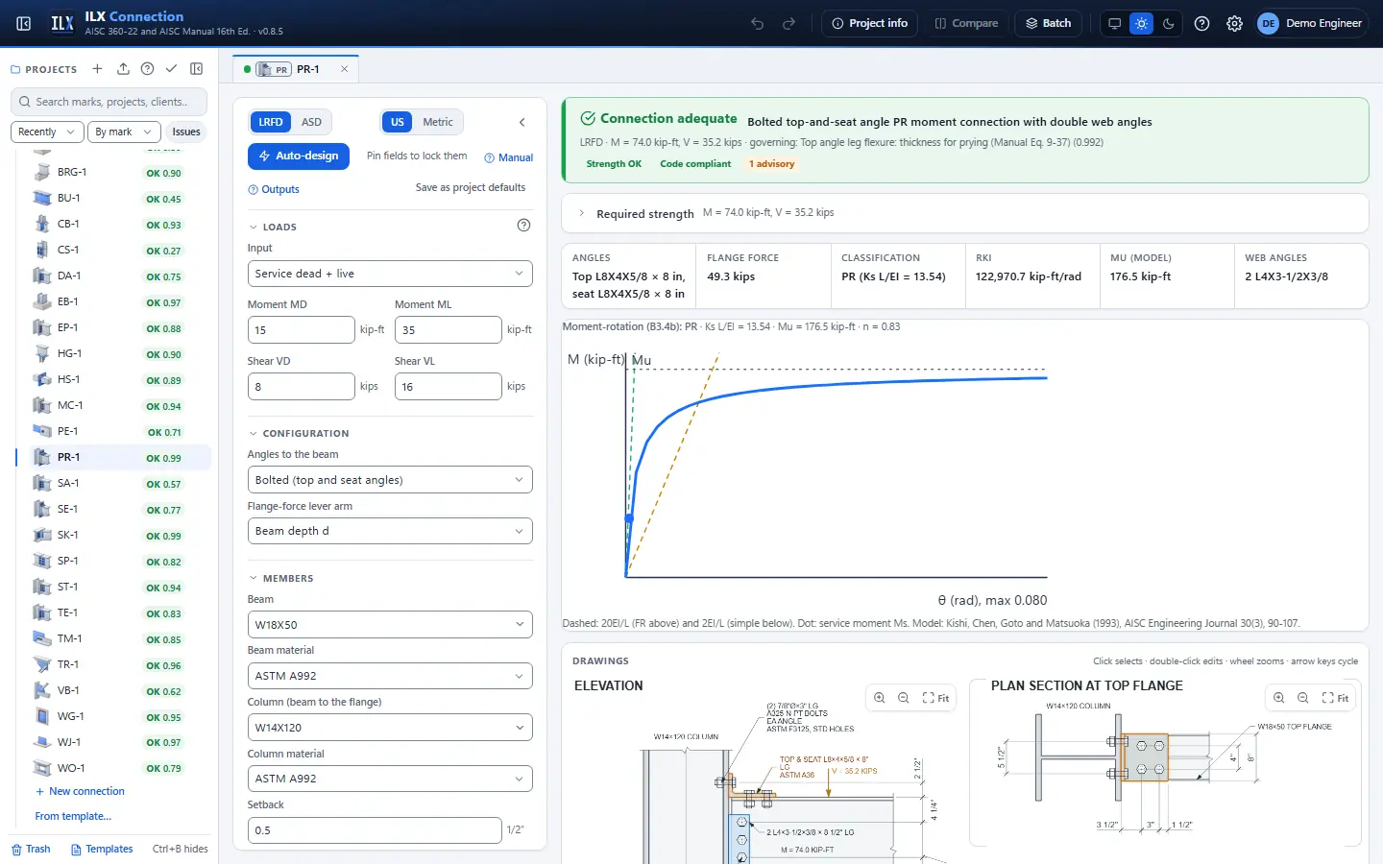This screenshot has width=1383, height=864.
Task: Click the upload/export icon in Projects
Action: [x=123, y=69]
